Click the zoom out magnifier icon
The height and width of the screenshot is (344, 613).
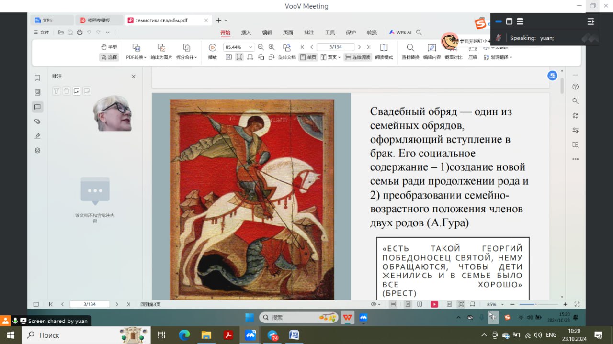[x=261, y=47]
